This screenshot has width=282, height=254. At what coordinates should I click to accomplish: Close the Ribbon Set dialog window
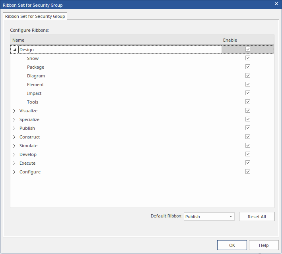(276, 4)
